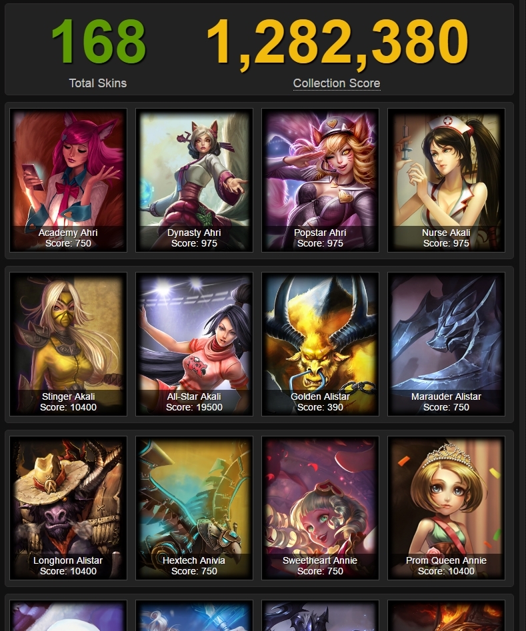The width and height of the screenshot is (526, 631).
Task: Click the Prom Queen Annie name caption
Action: click(x=446, y=560)
